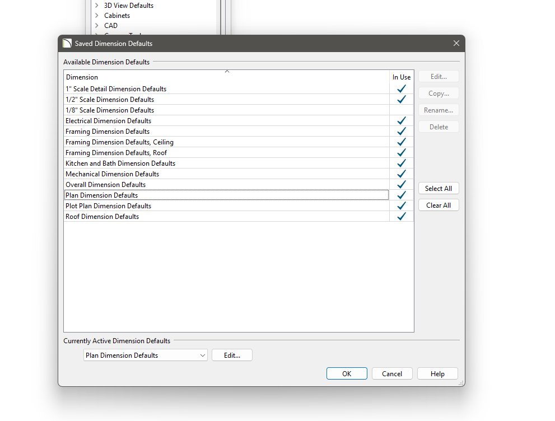Click the In Use checkmark for Electrical Dimension Defaults
This screenshot has width=555, height=421.
pyautogui.click(x=401, y=121)
